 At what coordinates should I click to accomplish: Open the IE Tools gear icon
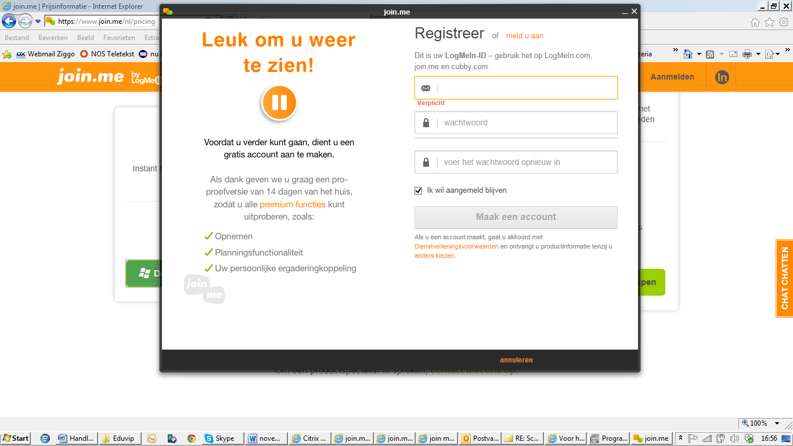tap(784, 22)
